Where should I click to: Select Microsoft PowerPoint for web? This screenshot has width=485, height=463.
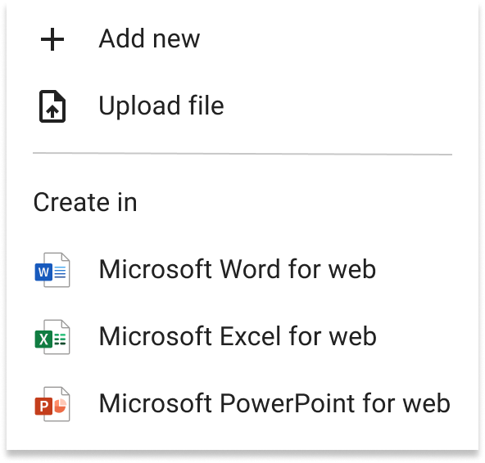coord(242,404)
